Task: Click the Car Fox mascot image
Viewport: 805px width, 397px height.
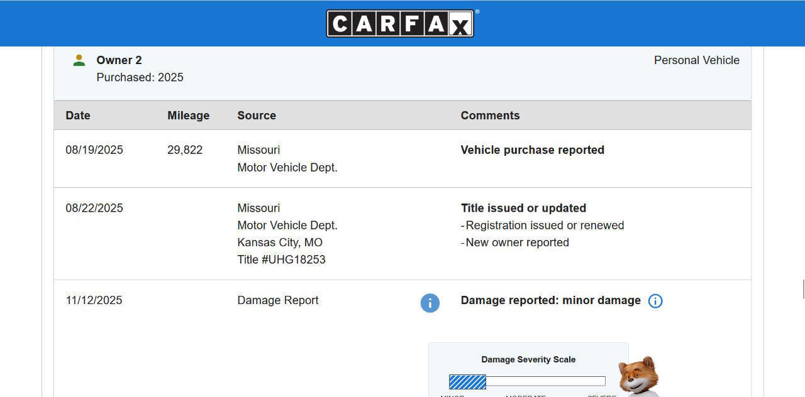Action: 638,377
